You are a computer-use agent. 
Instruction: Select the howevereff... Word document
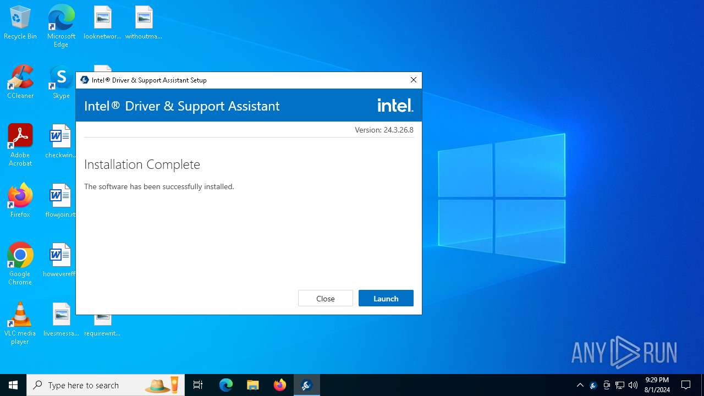(59, 261)
